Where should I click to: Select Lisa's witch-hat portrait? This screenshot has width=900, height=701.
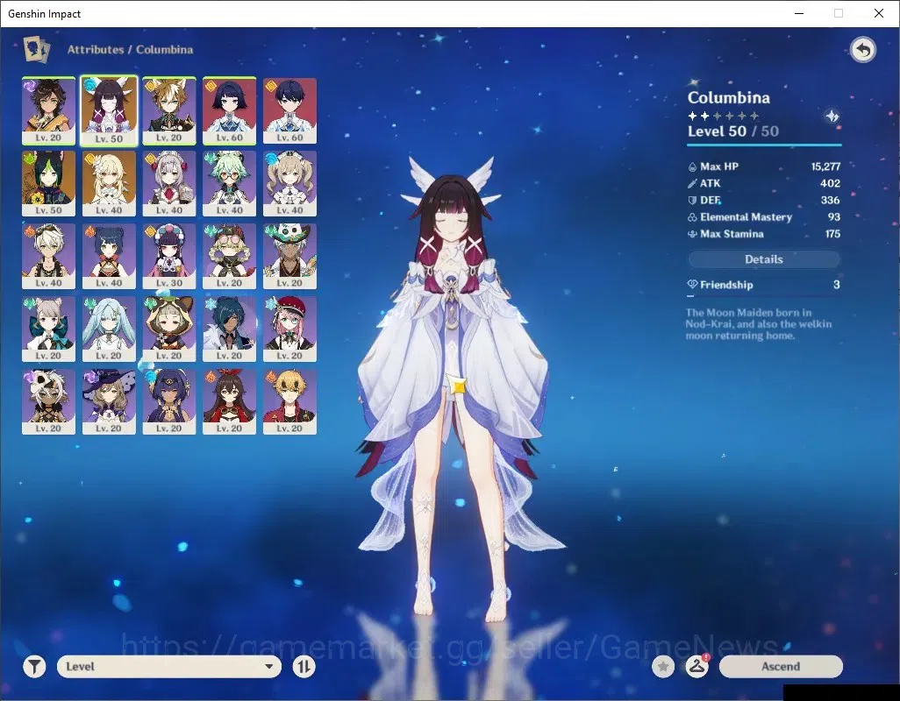point(109,402)
